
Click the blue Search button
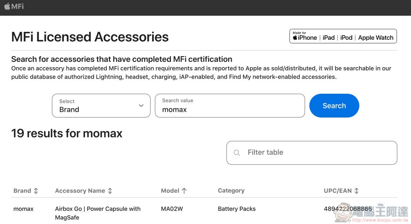pyautogui.click(x=334, y=106)
